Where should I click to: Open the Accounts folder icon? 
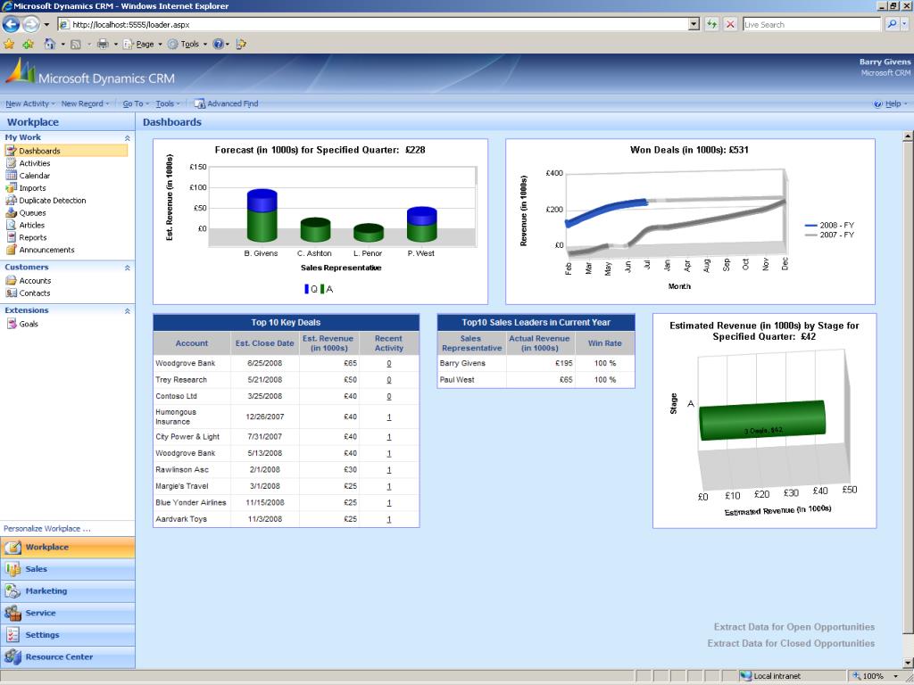click(11, 281)
